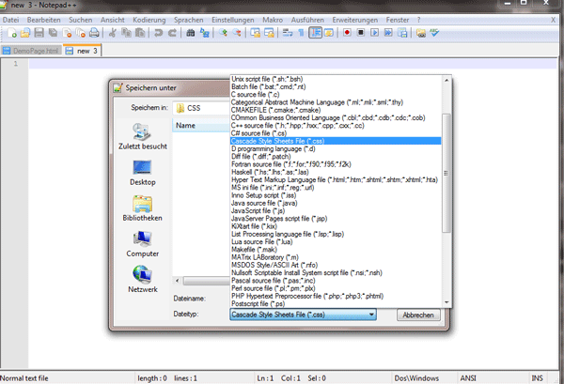Click file type list scroll down arrow
The height and width of the screenshot is (384, 564).
[x=446, y=302]
